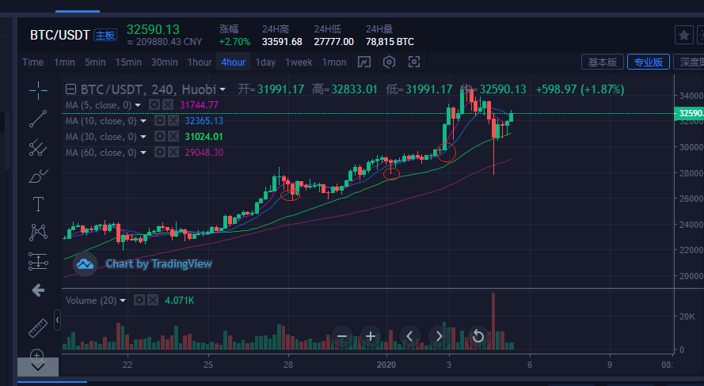The width and height of the screenshot is (704, 386).
Task: Switch to the 30min interval
Action: click(165, 62)
